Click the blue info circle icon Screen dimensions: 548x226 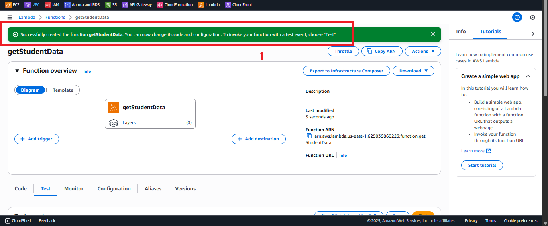517,17
